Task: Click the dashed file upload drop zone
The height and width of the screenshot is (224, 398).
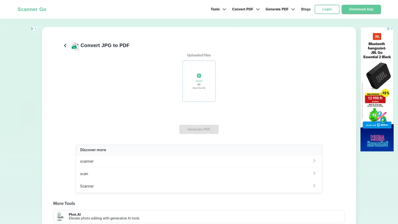Action: 199,81
